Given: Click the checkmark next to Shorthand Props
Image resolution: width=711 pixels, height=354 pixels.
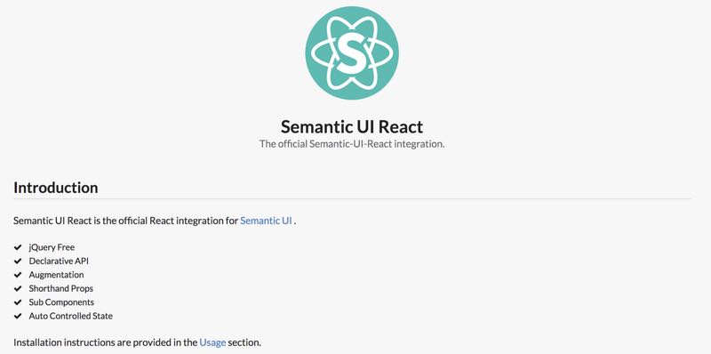Looking at the screenshot, I should [x=18, y=288].
